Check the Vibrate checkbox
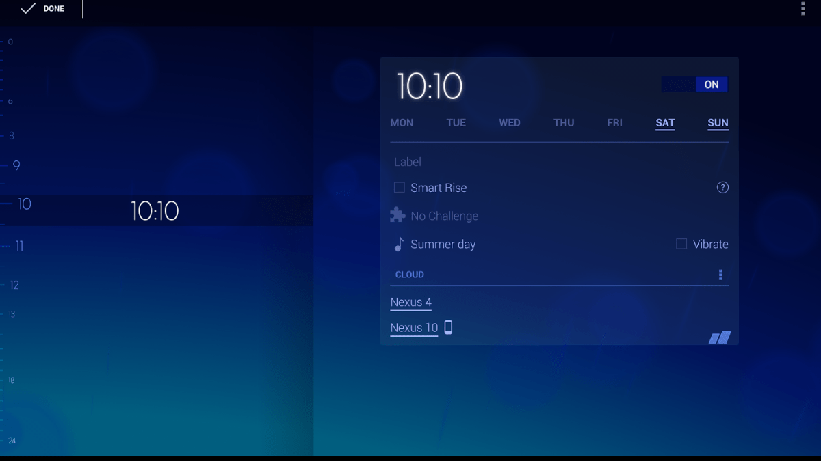The height and width of the screenshot is (461, 821). 681,244
